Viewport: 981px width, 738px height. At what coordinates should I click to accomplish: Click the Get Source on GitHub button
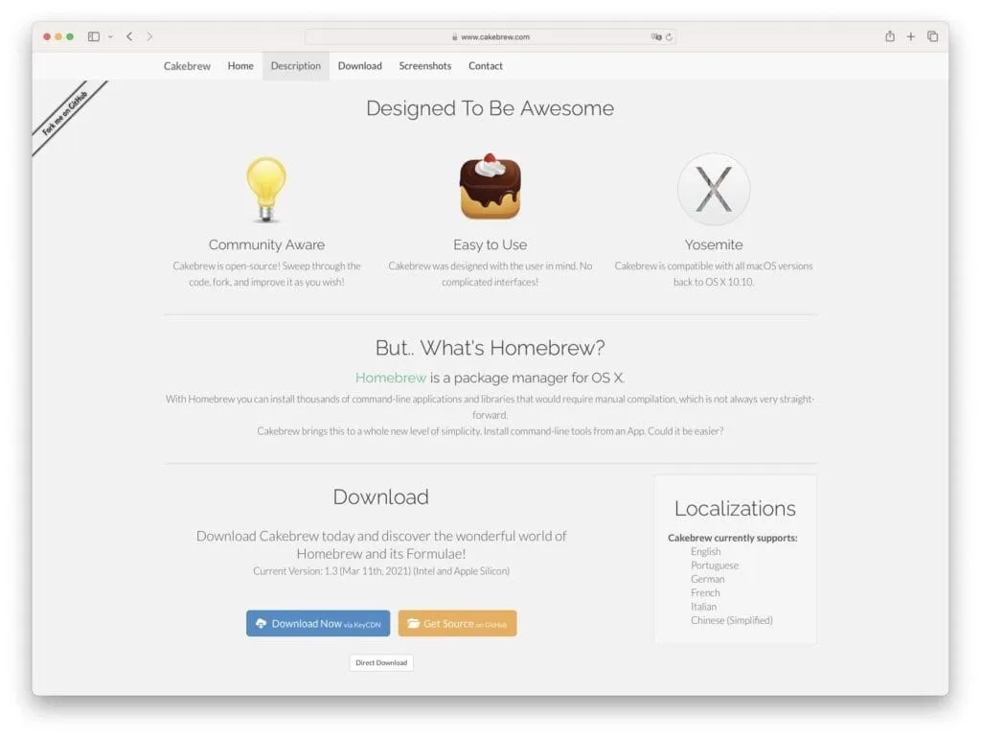pyautogui.click(x=457, y=623)
